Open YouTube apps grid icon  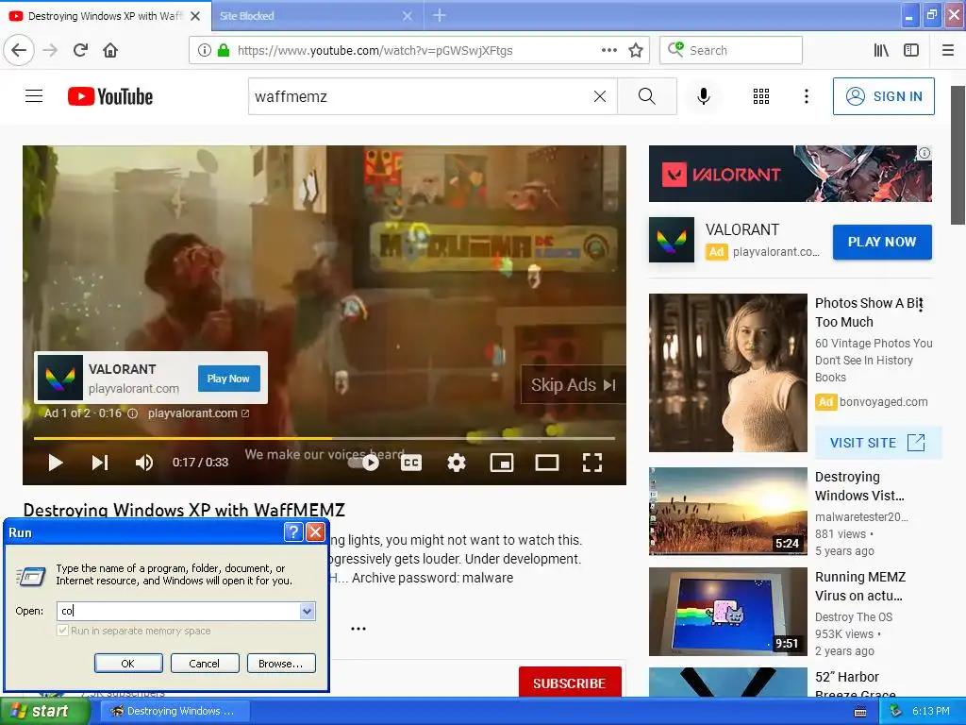(761, 96)
